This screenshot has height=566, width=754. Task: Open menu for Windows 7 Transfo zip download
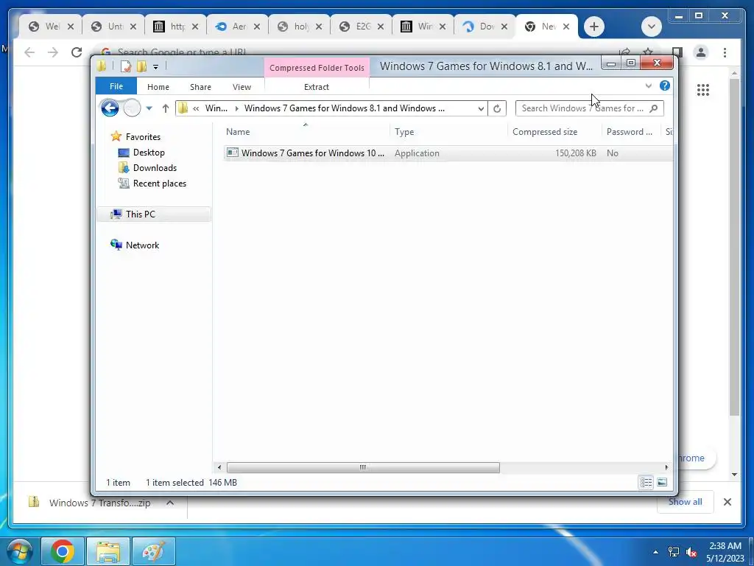pos(170,503)
